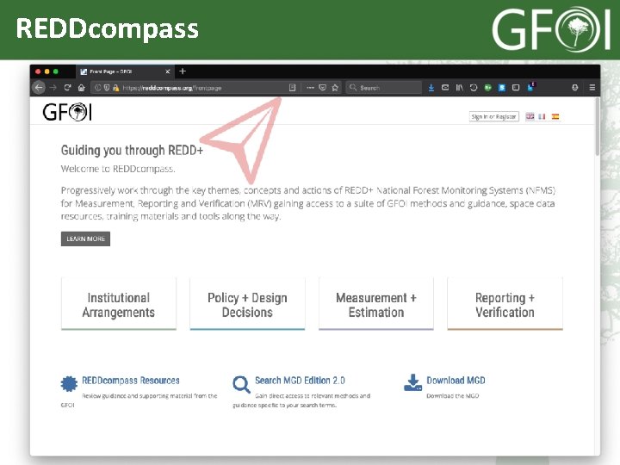The image size is (620, 465).
Task: Click the Search MGD Edition 2.0 link
Action: [x=300, y=381]
